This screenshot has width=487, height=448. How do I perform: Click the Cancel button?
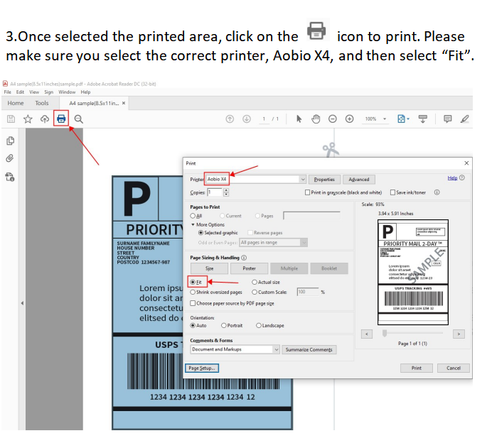[454, 368]
